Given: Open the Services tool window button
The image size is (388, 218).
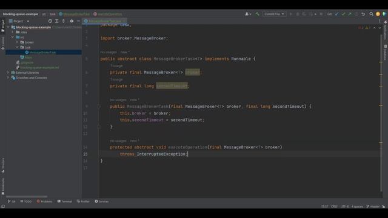Looking at the screenshot, I should [102, 202].
